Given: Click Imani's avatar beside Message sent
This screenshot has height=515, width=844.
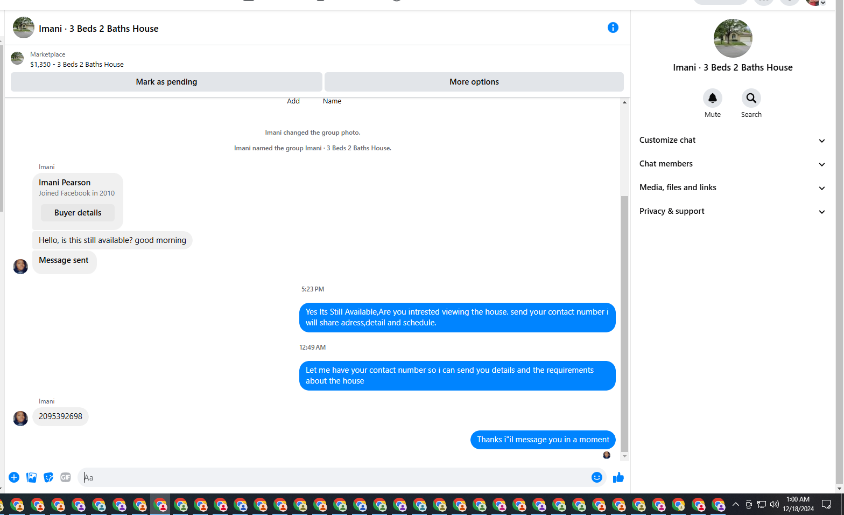Looking at the screenshot, I should [20, 266].
